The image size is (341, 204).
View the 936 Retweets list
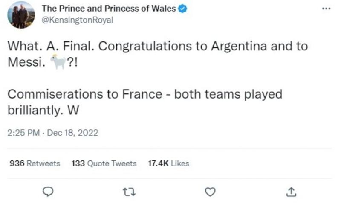point(35,163)
